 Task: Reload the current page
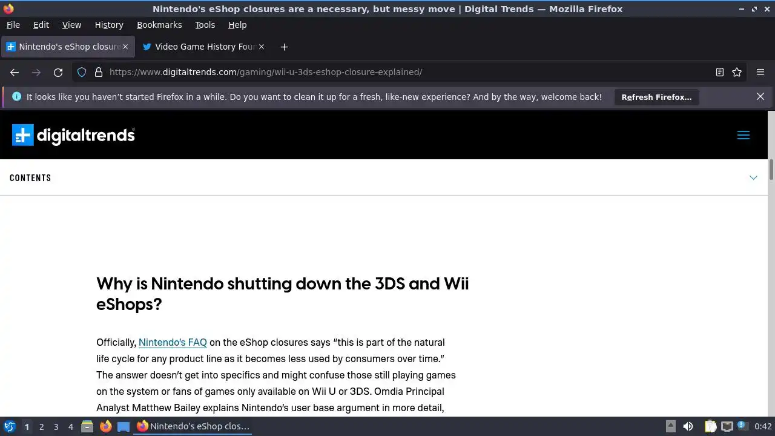click(x=58, y=72)
